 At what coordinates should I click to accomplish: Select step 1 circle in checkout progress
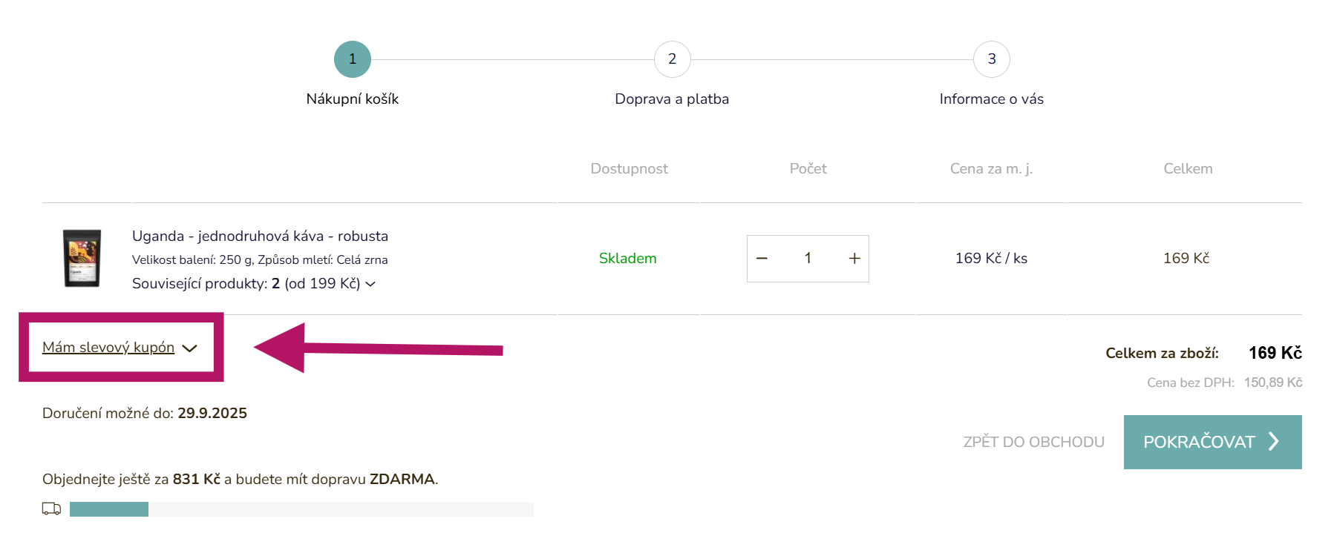(x=353, y=59)
